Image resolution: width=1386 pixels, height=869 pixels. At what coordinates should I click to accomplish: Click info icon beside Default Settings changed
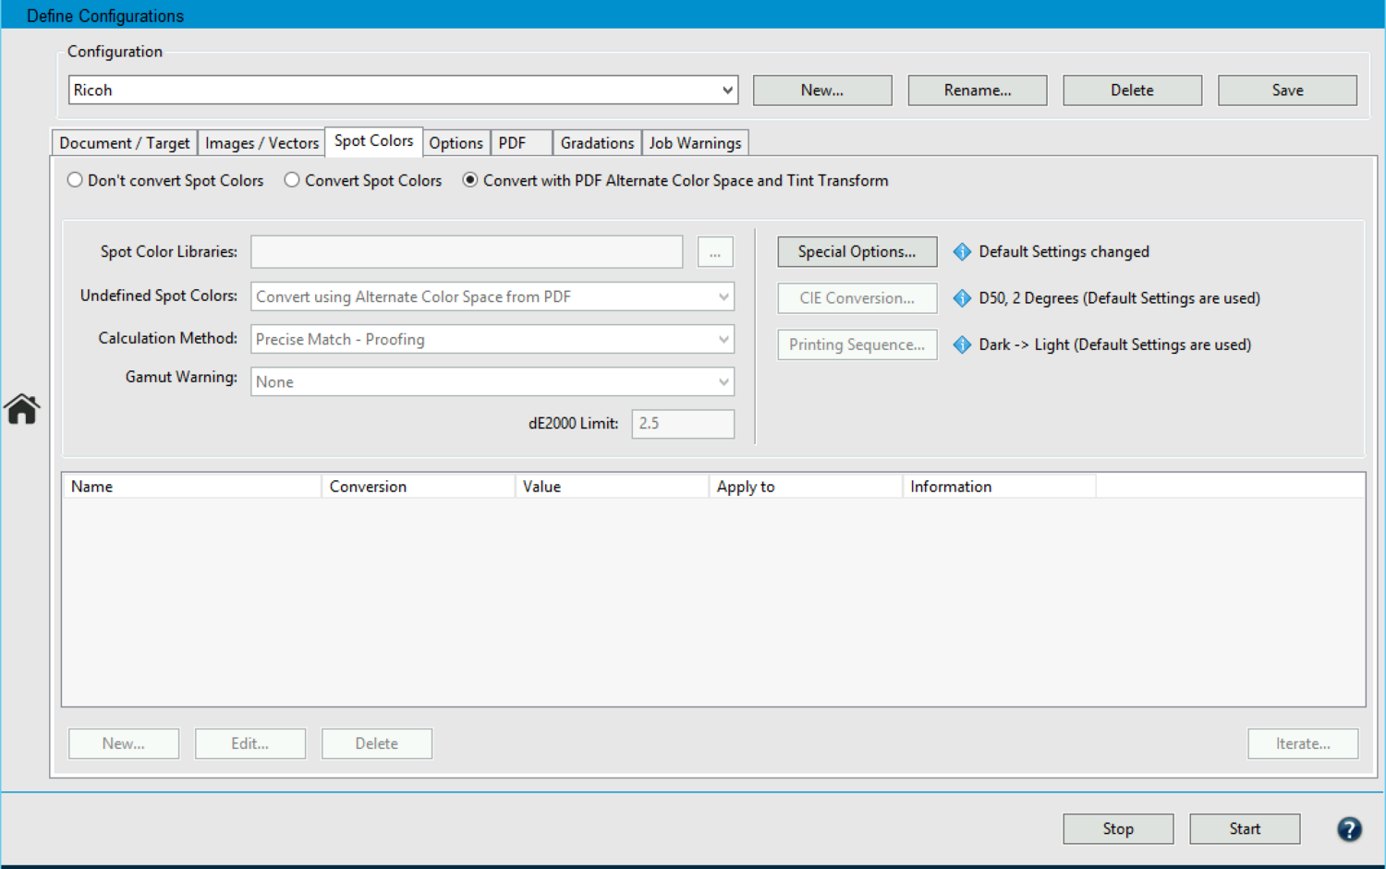(962, 252)
